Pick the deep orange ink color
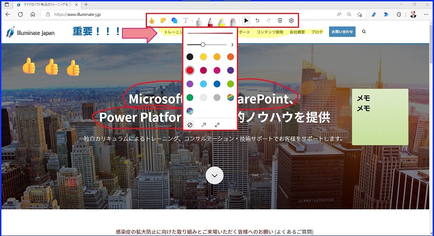 point(231,57)
